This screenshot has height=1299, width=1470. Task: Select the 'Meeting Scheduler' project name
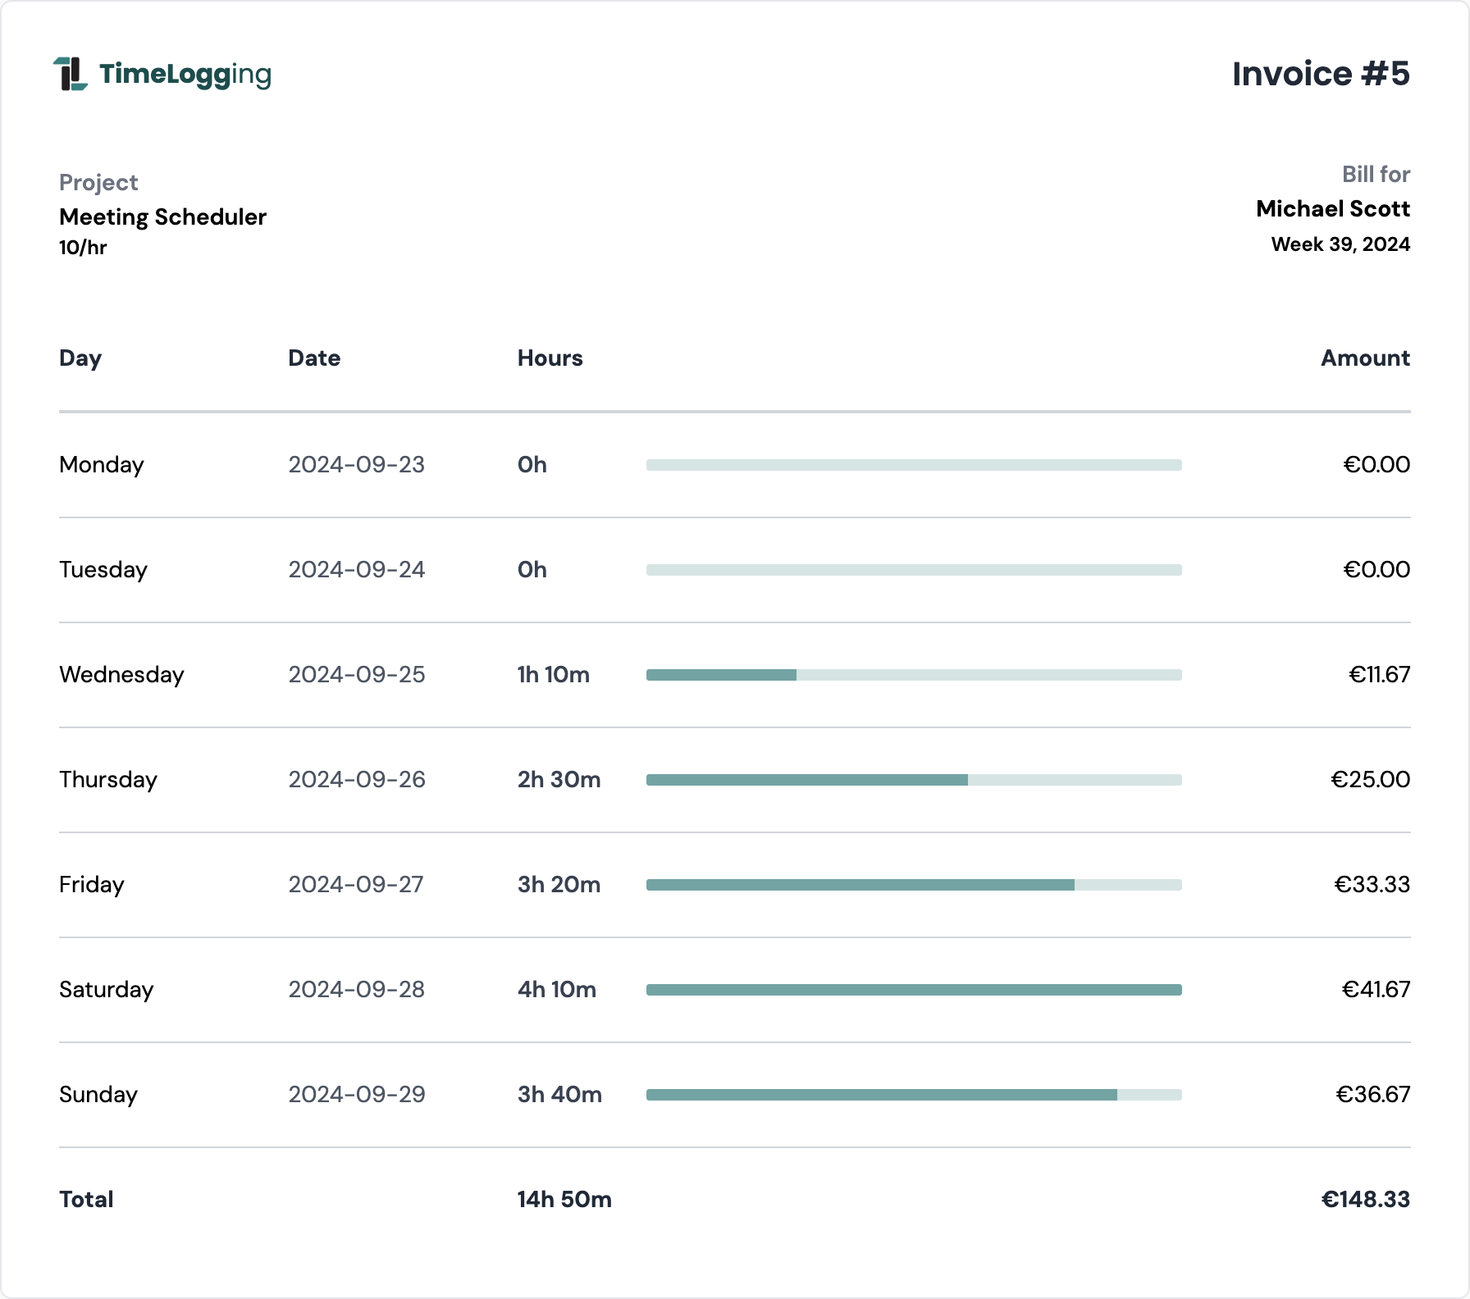pos(162,216)
